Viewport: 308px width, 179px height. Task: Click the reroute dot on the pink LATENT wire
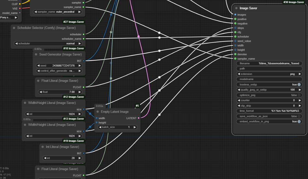click(x=139, y=36)
